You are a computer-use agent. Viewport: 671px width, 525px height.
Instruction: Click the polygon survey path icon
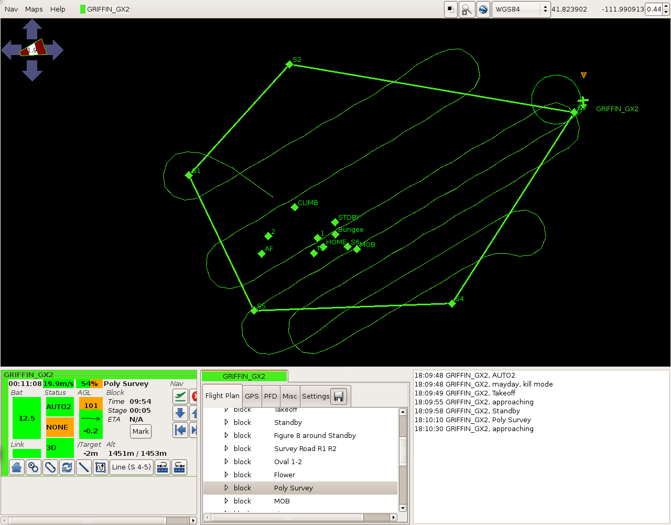pos(101,467)
